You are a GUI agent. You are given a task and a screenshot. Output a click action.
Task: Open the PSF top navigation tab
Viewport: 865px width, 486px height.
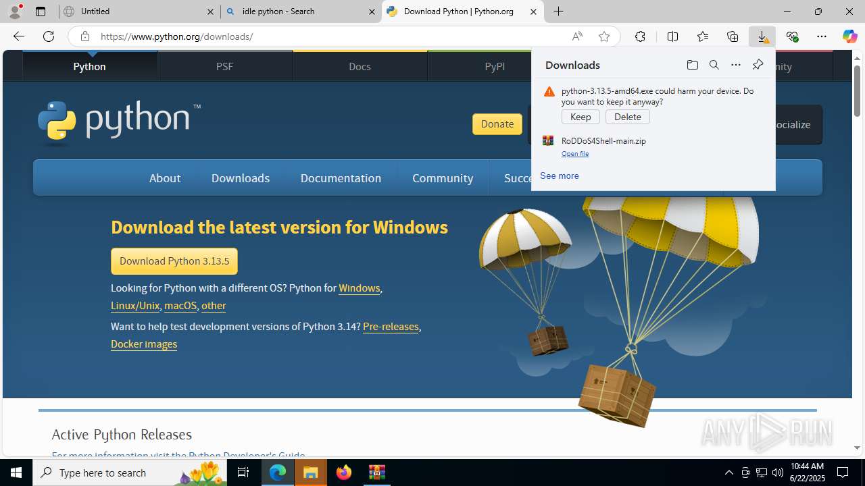pos(224,66)
